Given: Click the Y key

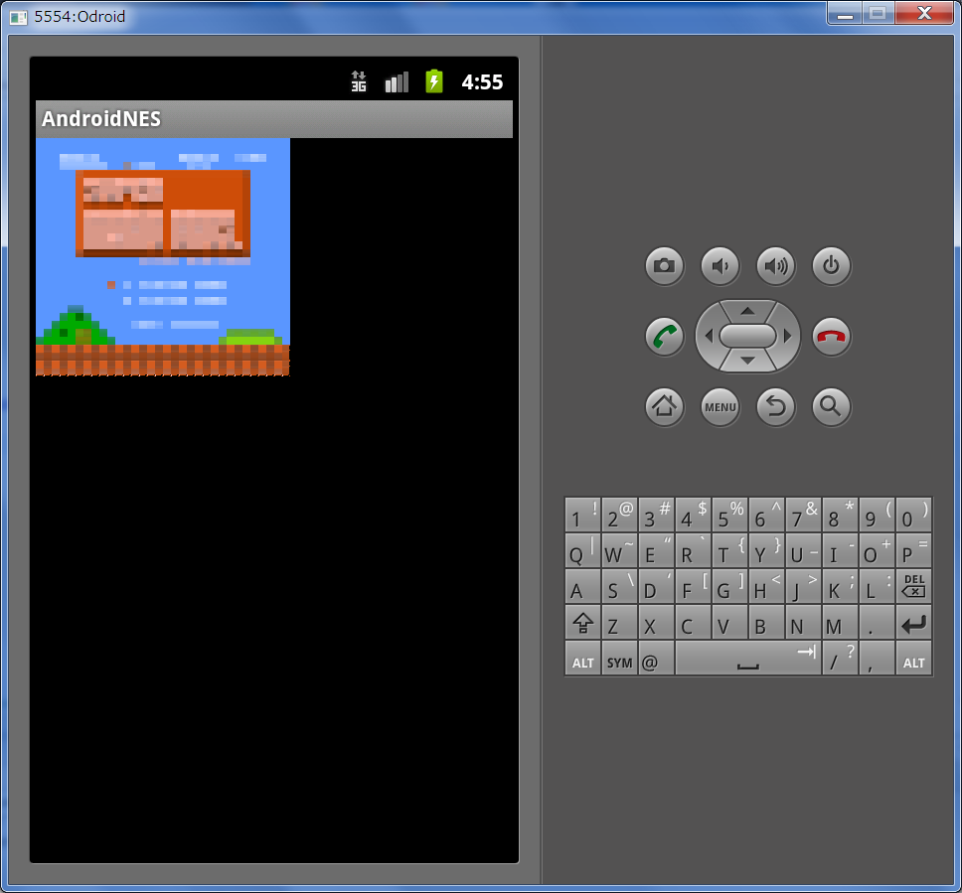Looking at the screenshot, I should coord(766,550).
